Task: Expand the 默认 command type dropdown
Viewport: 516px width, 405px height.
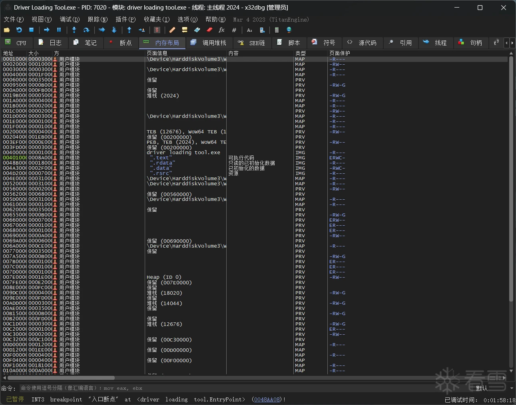Action: 494,388
